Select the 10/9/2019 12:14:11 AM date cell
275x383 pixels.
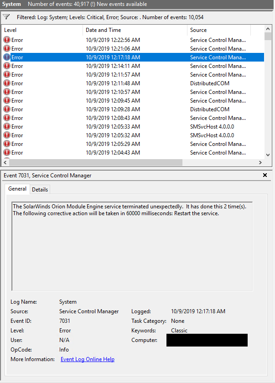113,66
